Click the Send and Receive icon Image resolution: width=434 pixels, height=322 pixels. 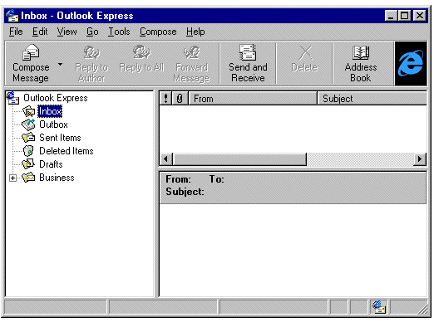[248, 52]
